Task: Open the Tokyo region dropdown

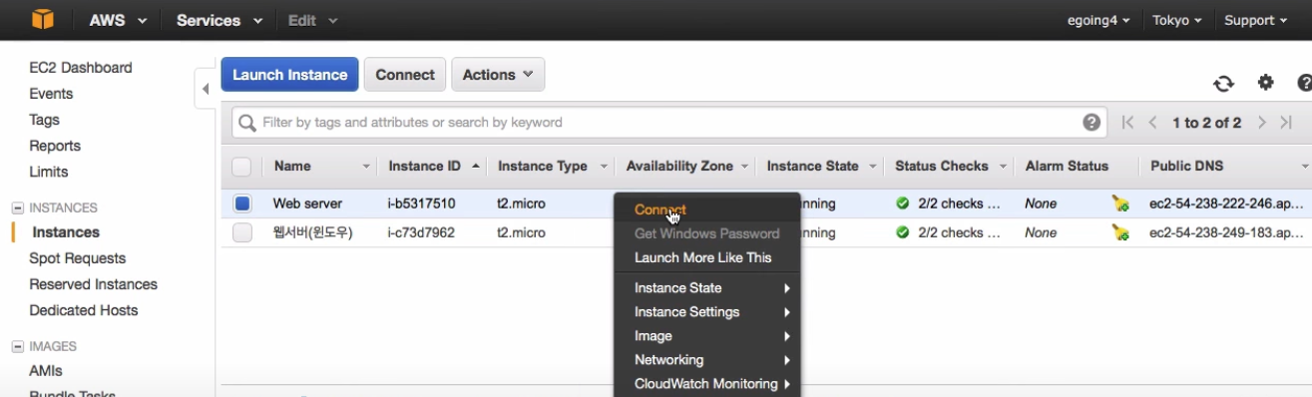Action: 1177,20
